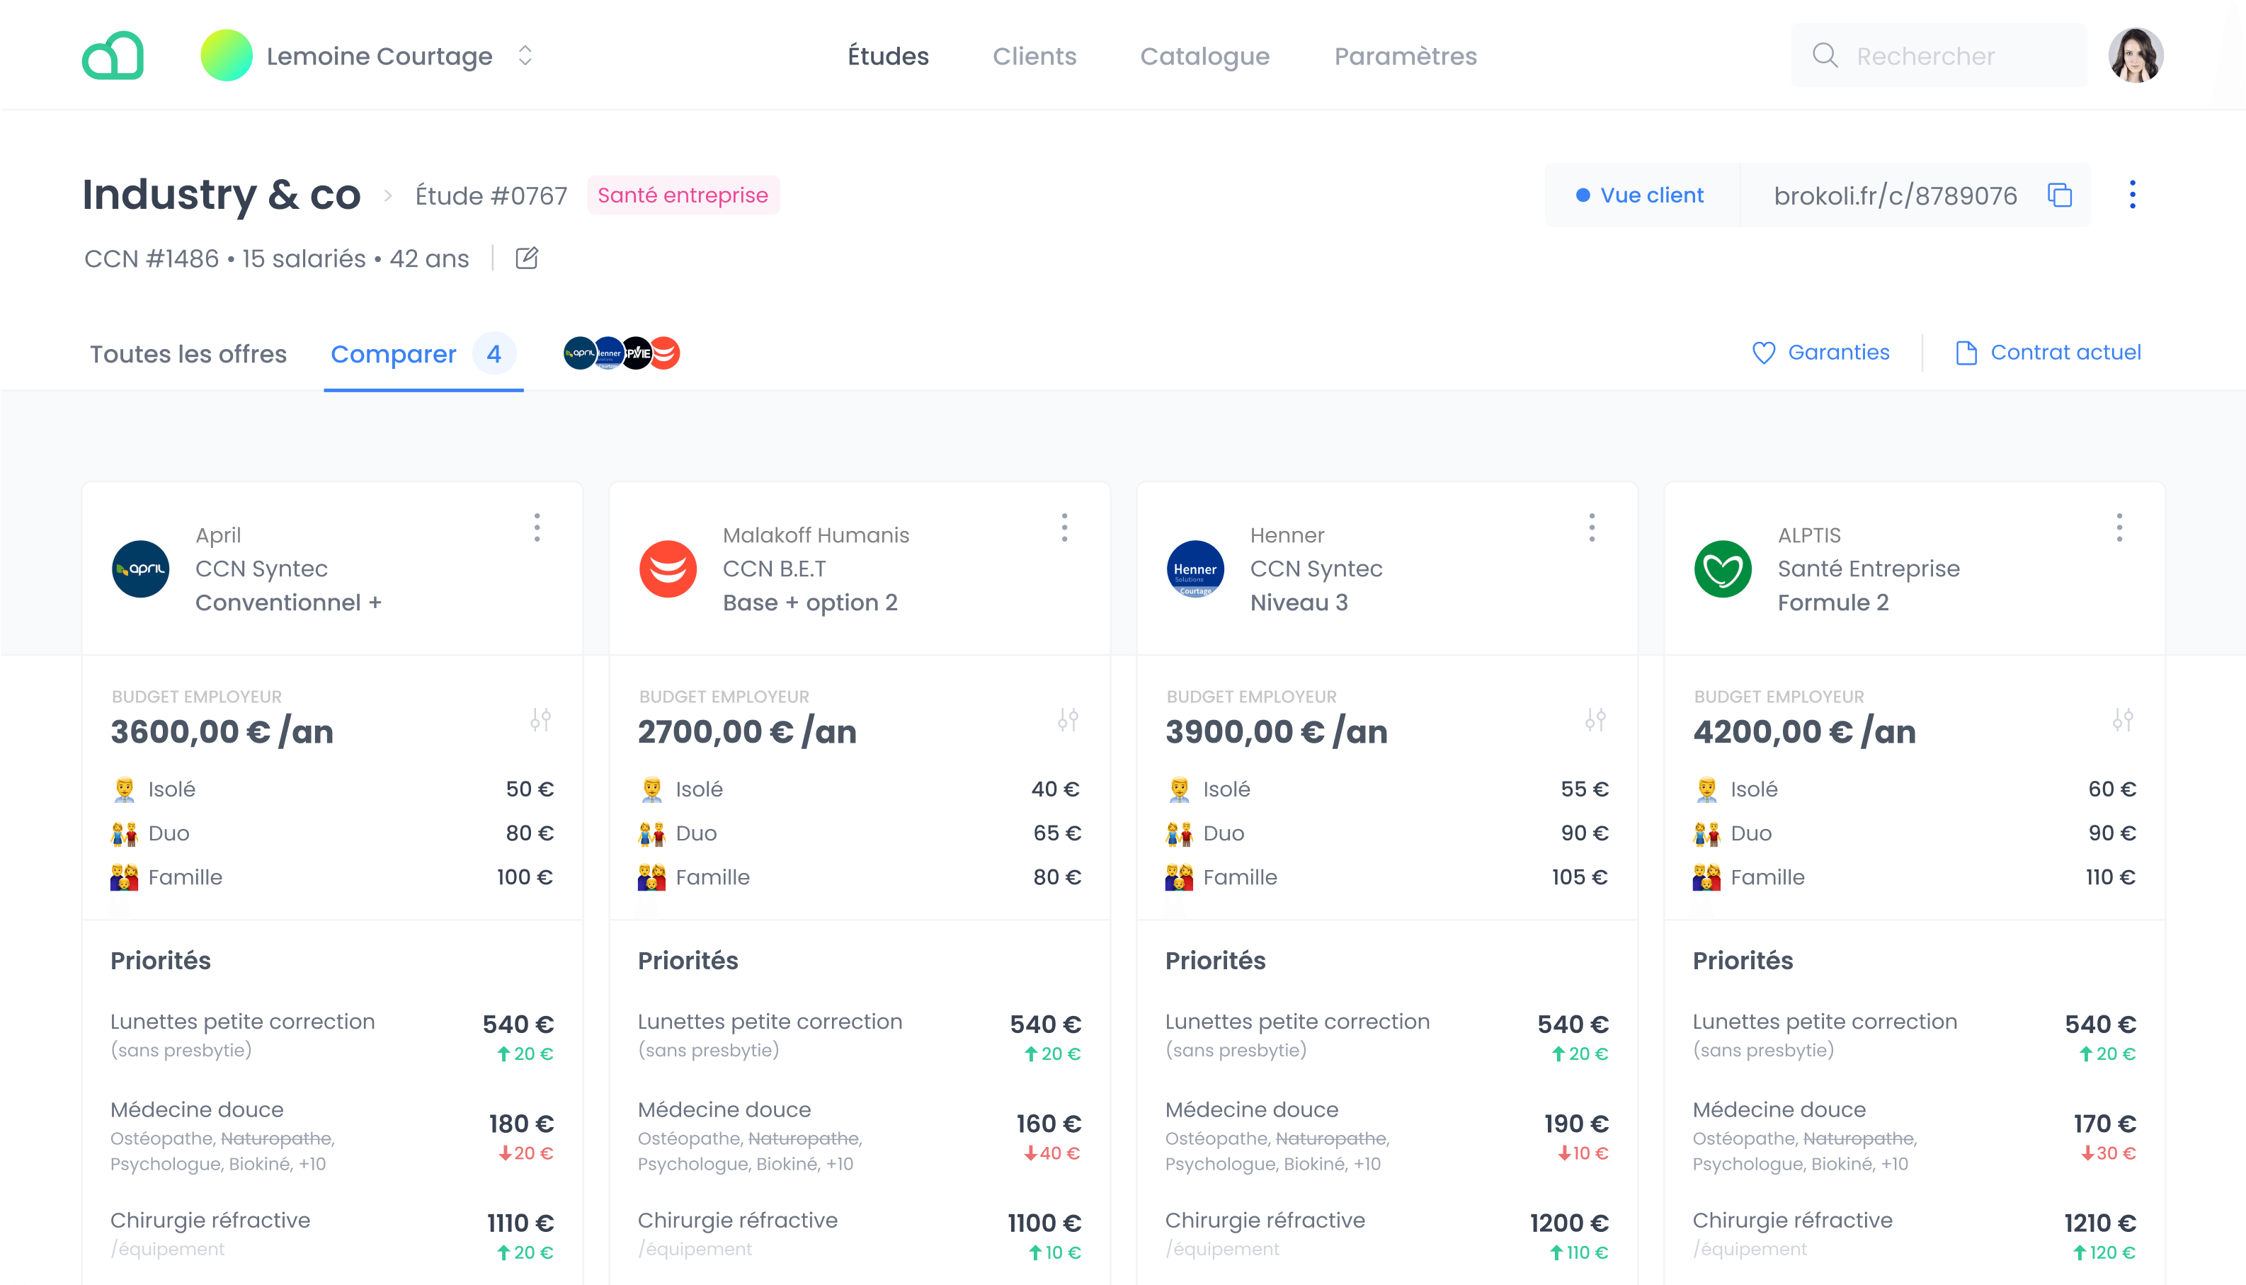Image resolution: width=2246 pixels, height=1285 pixels.
Task: Open budget settings sliders on April card
Action: coord(540,720)
